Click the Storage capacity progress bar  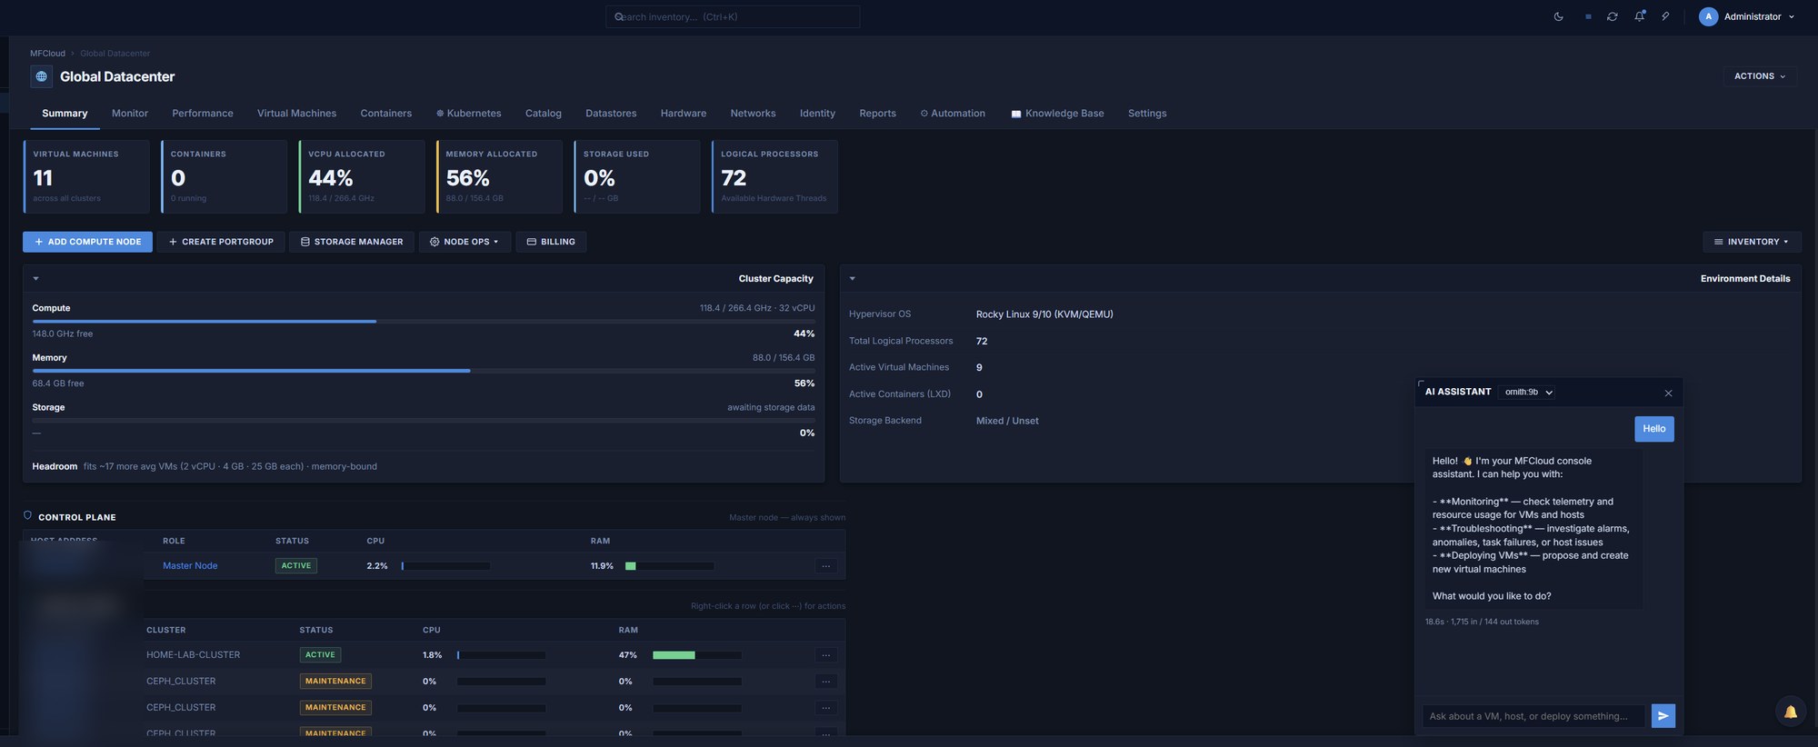[x=424, y=420]
